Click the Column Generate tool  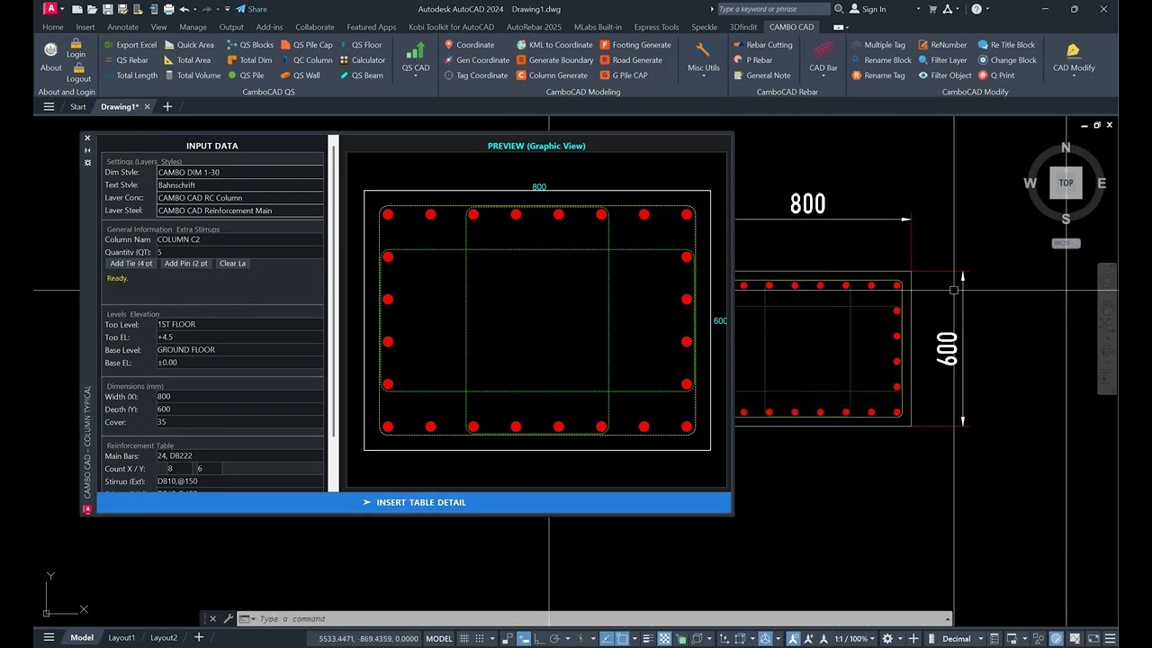click(x=552, y=76)
